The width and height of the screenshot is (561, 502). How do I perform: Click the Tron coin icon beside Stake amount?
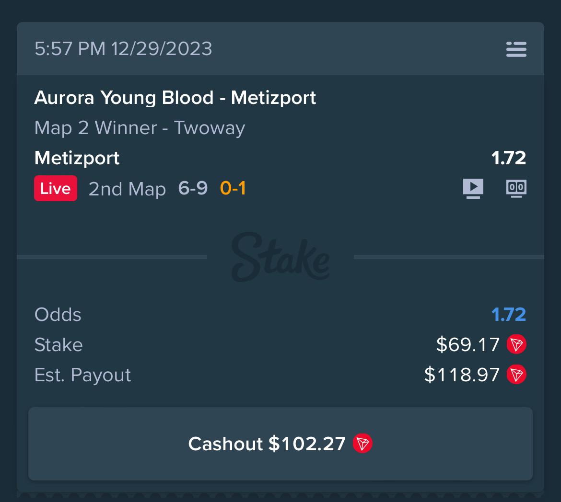point(516,344)
